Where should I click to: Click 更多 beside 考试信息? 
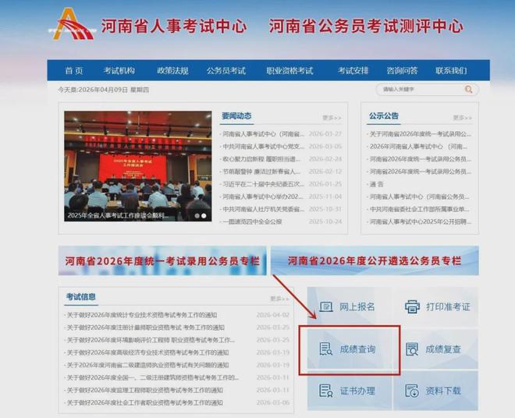(x=279, y=299)
